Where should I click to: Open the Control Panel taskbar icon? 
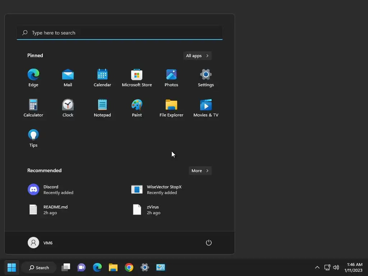tap(161, 267)
